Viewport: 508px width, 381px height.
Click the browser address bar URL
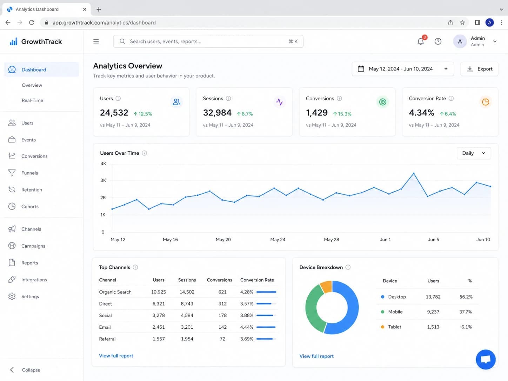[x=104, y=22]
